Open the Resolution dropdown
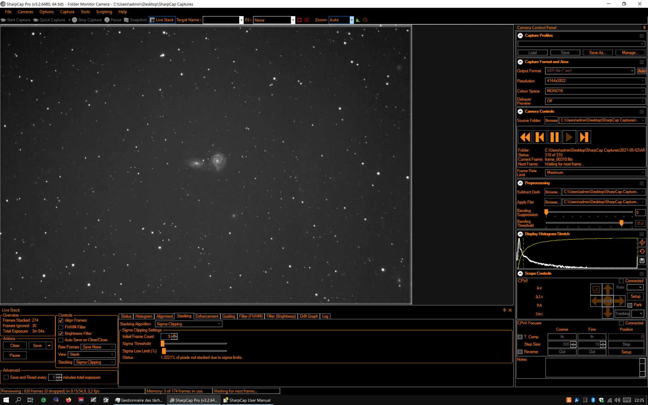The width and height of the screenshot is (648, 405). 595,81
